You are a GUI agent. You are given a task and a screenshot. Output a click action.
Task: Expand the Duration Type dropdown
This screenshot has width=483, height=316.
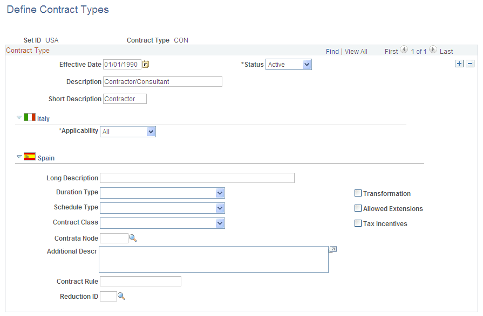click(162, 193)
